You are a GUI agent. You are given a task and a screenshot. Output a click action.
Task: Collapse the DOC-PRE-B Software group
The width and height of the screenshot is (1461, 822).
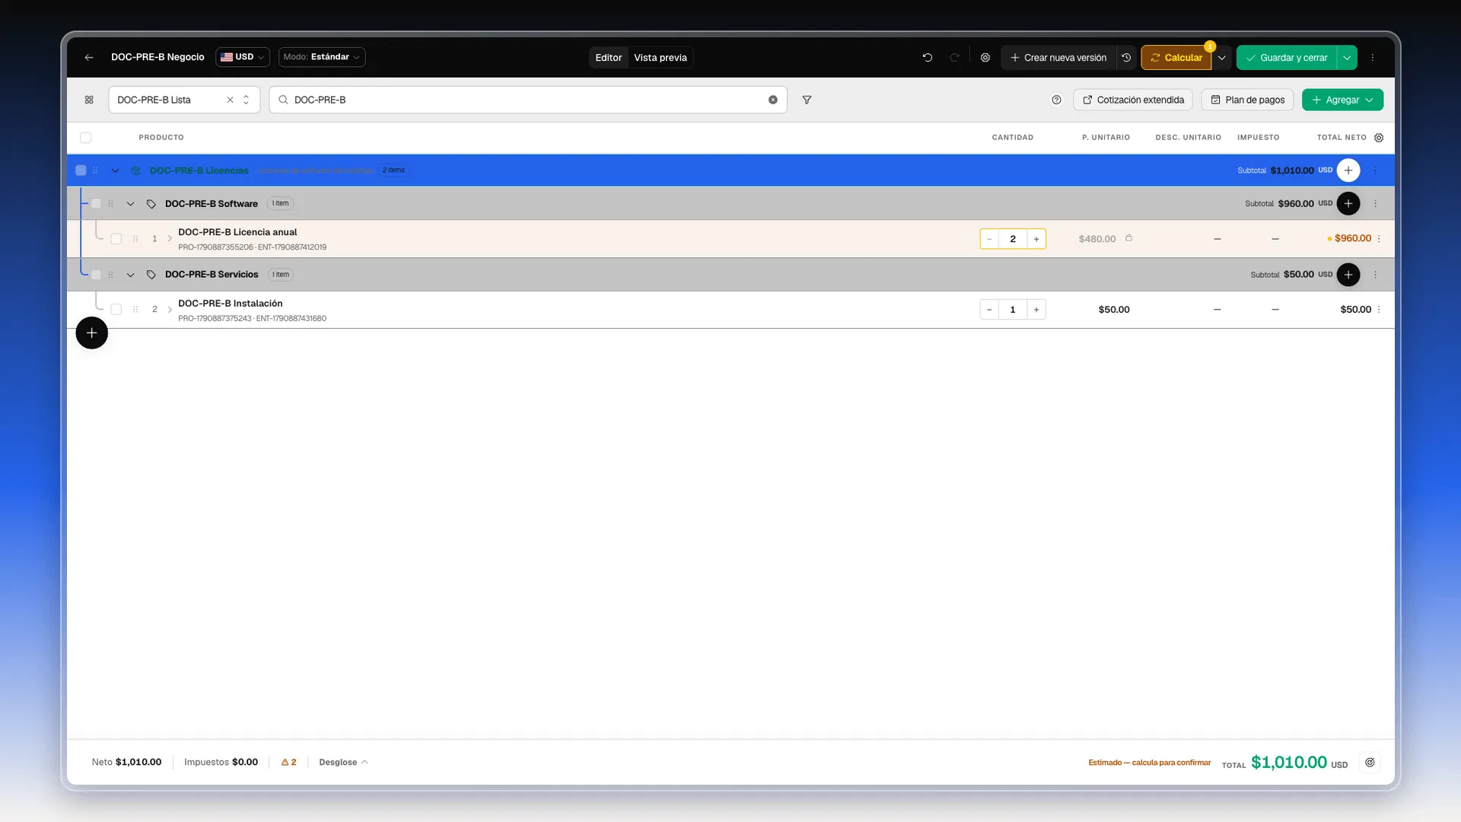coord(130,204)
